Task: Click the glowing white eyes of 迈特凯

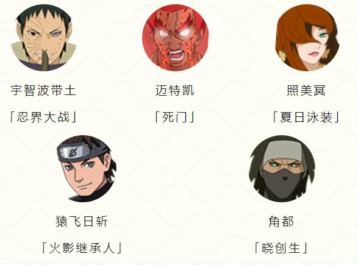Action: click(174, 34)
